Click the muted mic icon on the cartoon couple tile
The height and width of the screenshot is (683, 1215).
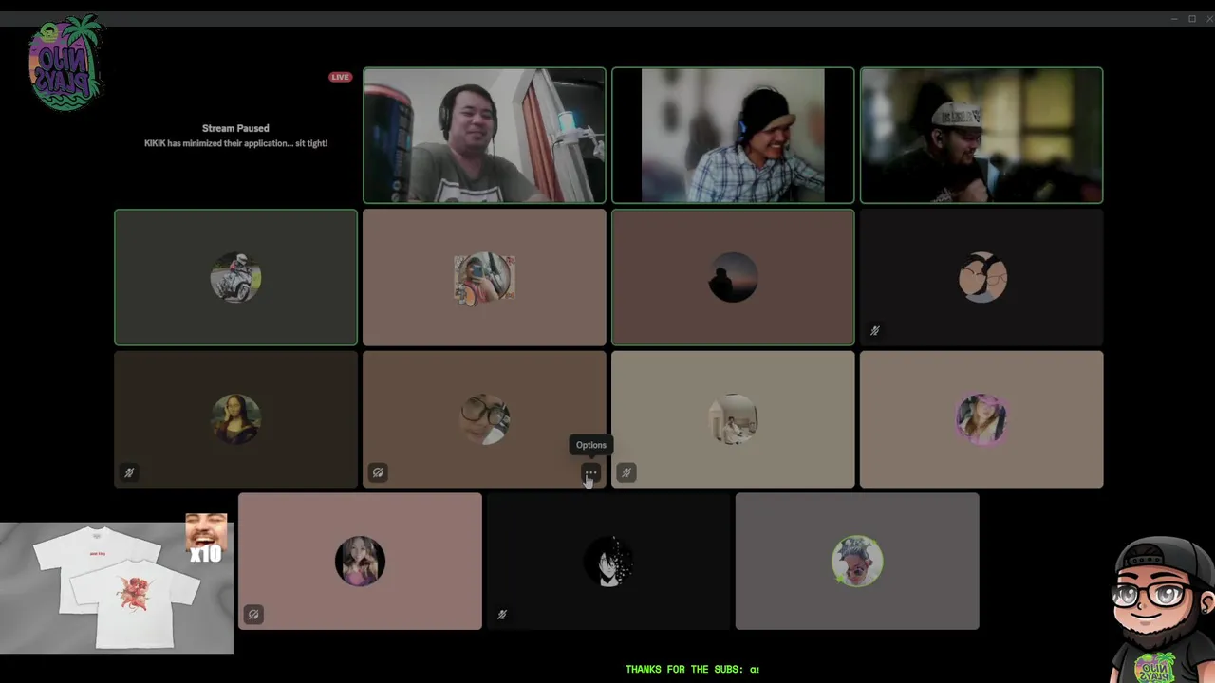pos(875,330)
